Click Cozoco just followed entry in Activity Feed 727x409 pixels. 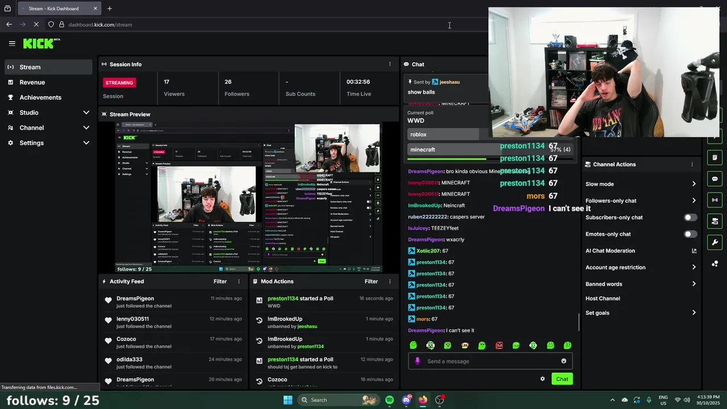coord(173,343)
